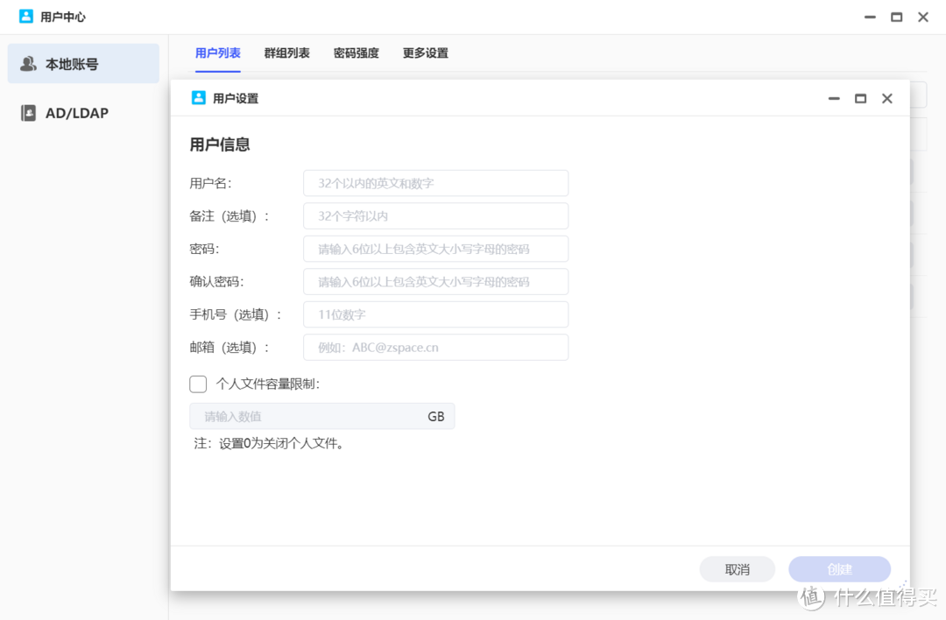
Task: Click the 手机号 input field
Action: [x=435, y=314]
